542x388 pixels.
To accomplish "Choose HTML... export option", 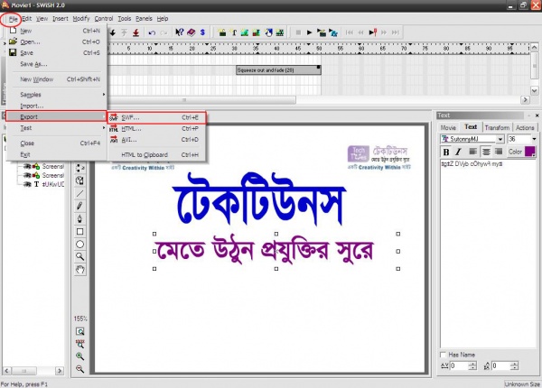I will [x=157, y=129].
